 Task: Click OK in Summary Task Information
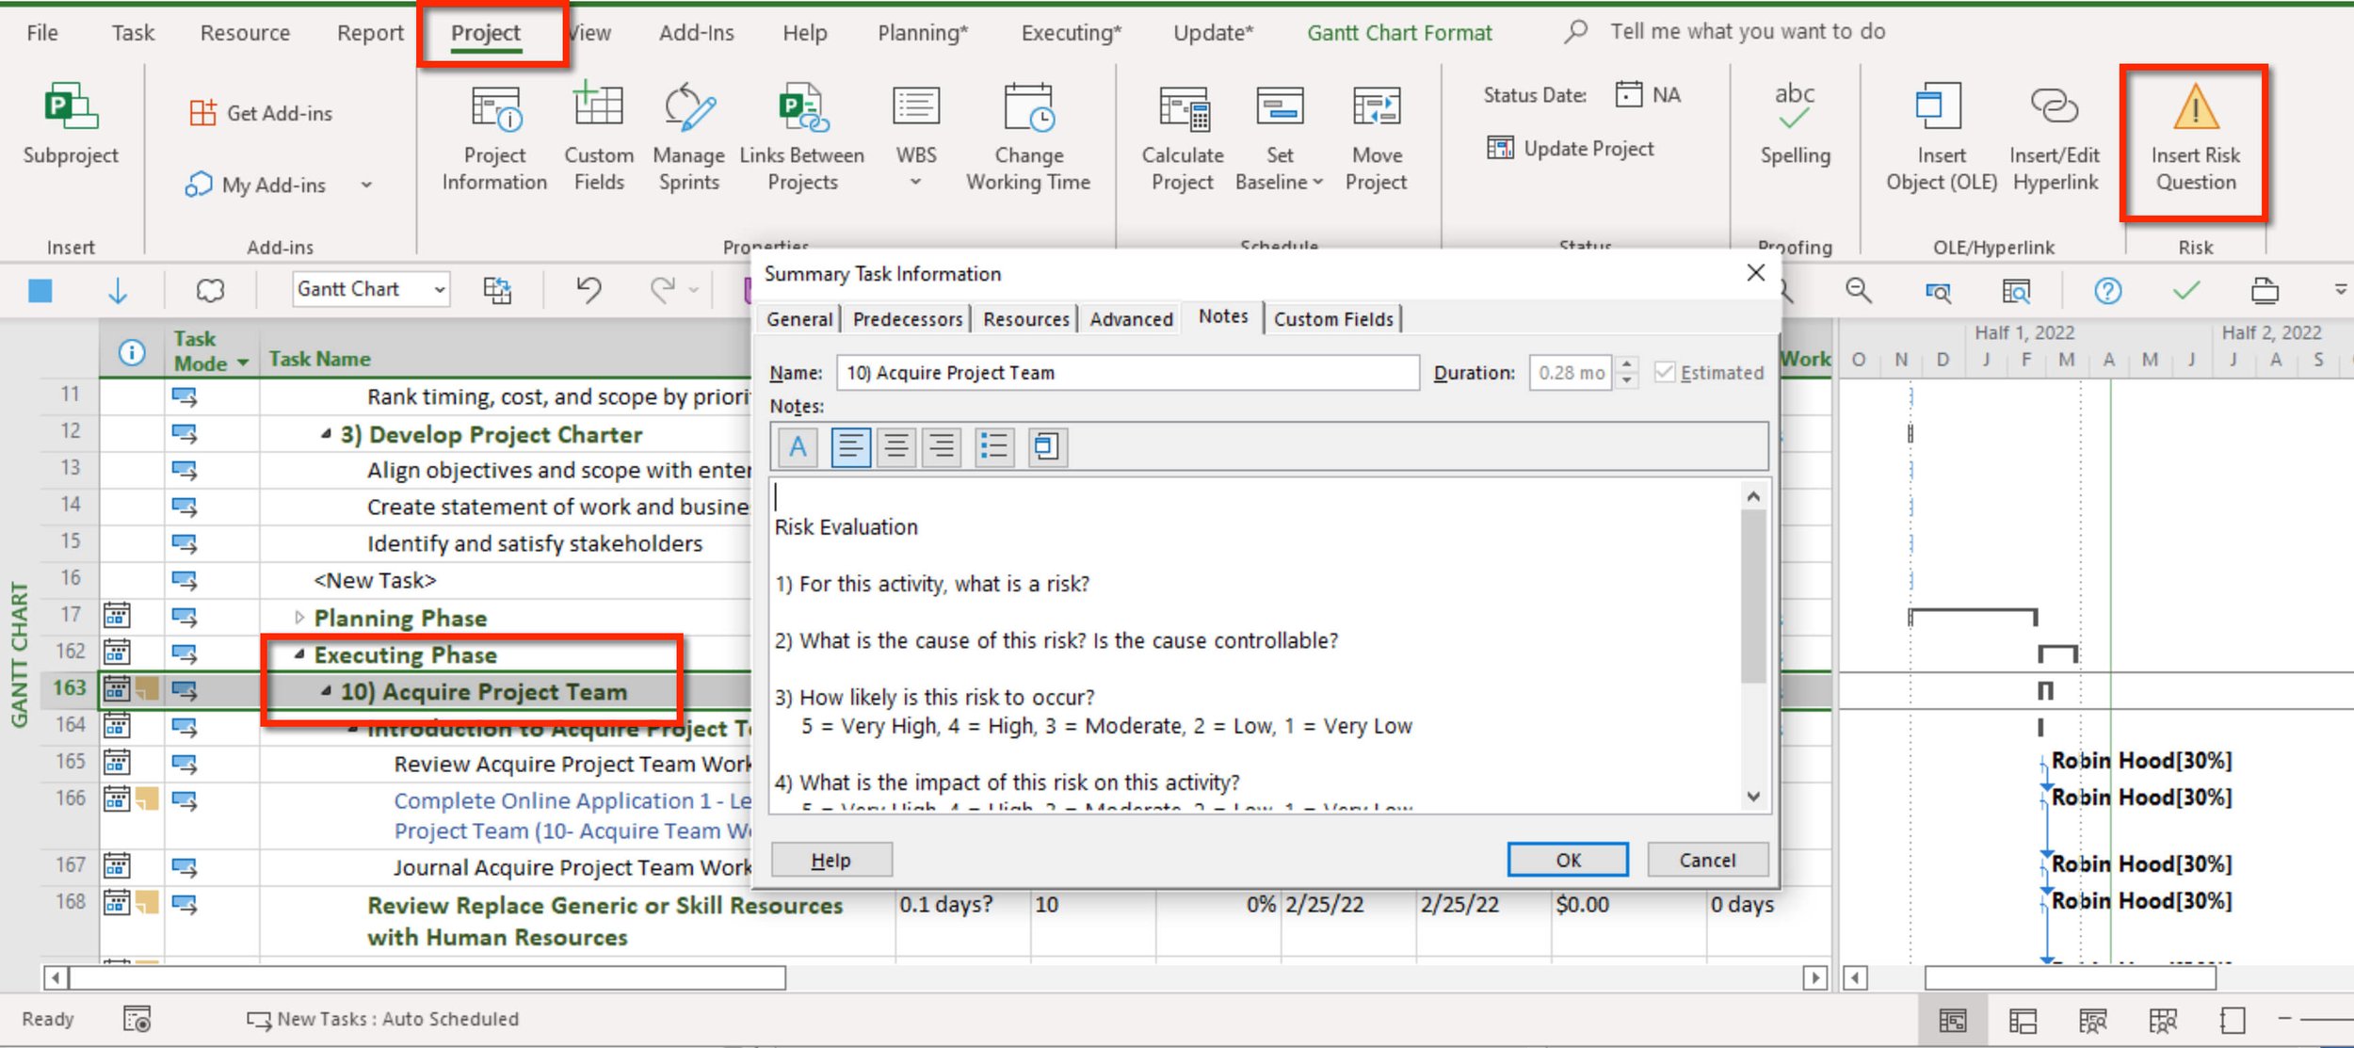tap(1568, 860)
